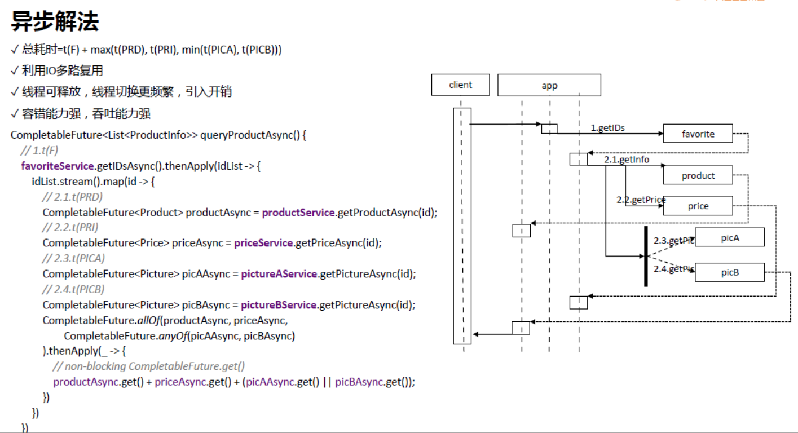The width and height of the screenshot is (798, 433).
Task: Click the client lifeline box in the diagram
Action: [460, 85]
